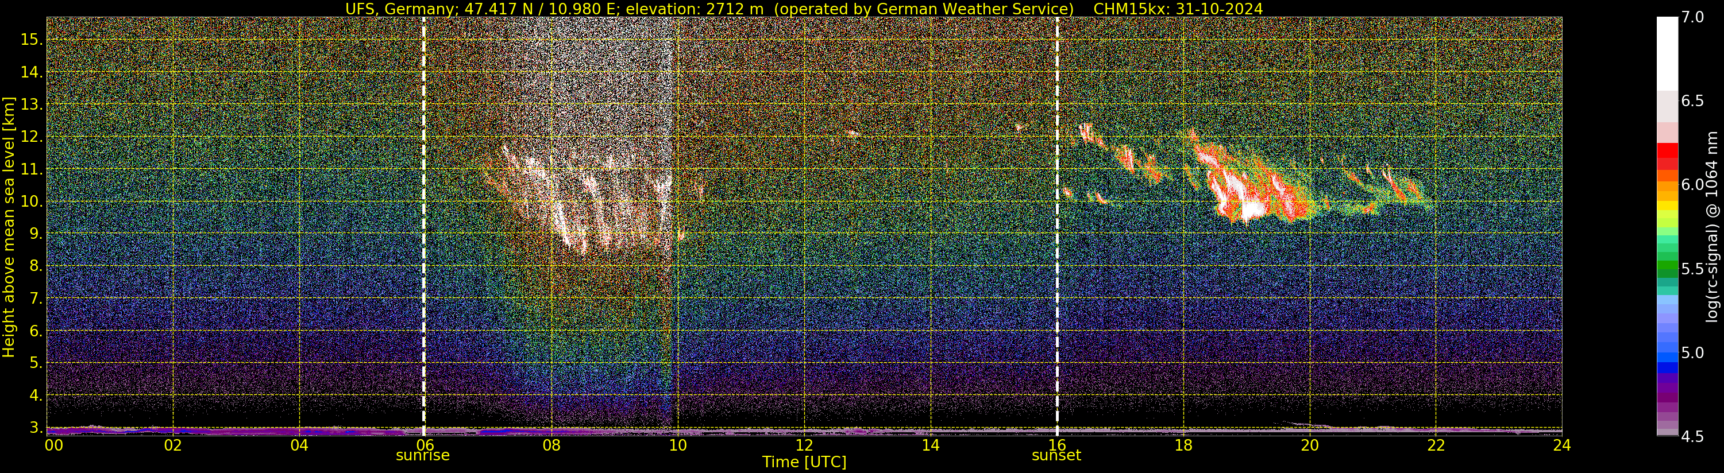Click the 02 tick on the time axis

pyautogui.click(x=173, y=445)
